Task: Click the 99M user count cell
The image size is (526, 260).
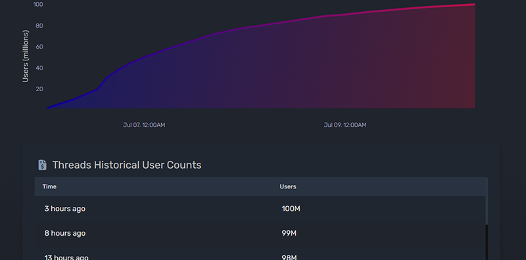Action: tap(289, 233)
